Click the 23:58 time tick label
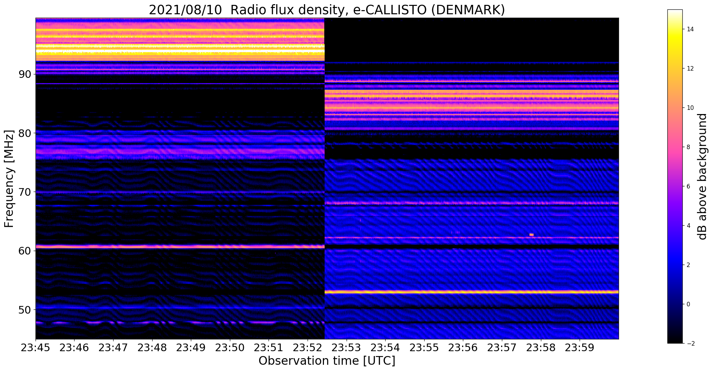Screen dimensions: 713x371 541,348
